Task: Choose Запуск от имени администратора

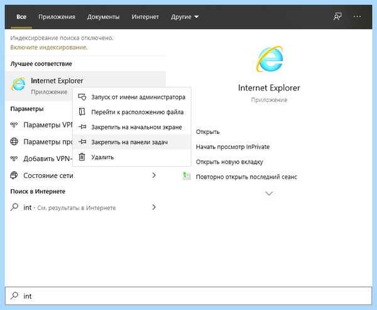Action: point(132,97)
